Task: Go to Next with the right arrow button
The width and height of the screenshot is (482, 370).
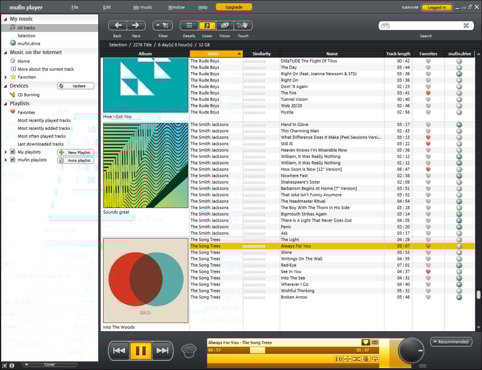Action: (136, 26)
